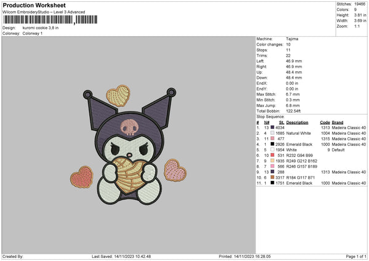Click the pink swatch for R246 G157 B189

272,166
